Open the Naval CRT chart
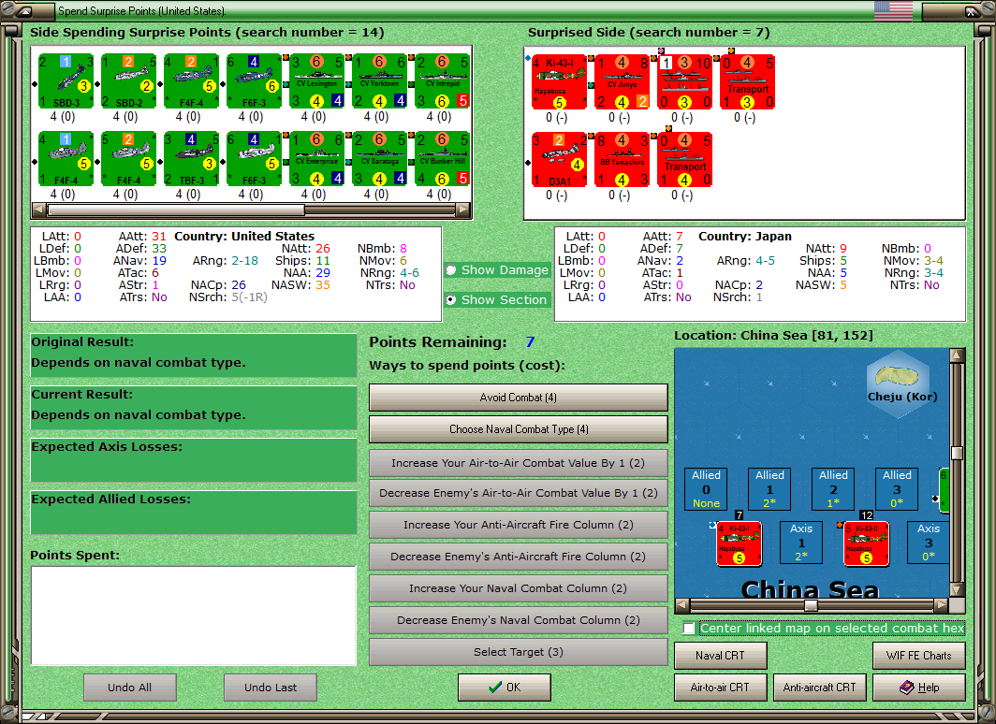Image resolution: width=996 pixels, height=724 pixels. click(x=721, y=656)
